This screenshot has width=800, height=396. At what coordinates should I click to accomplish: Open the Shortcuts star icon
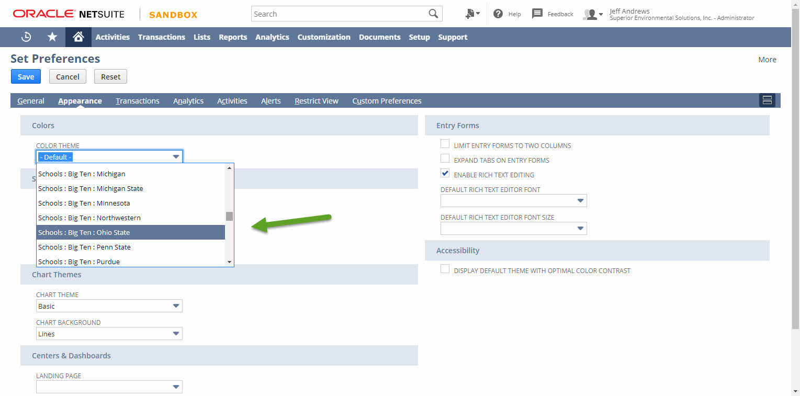pyautogui.click(x=51, y=37)
